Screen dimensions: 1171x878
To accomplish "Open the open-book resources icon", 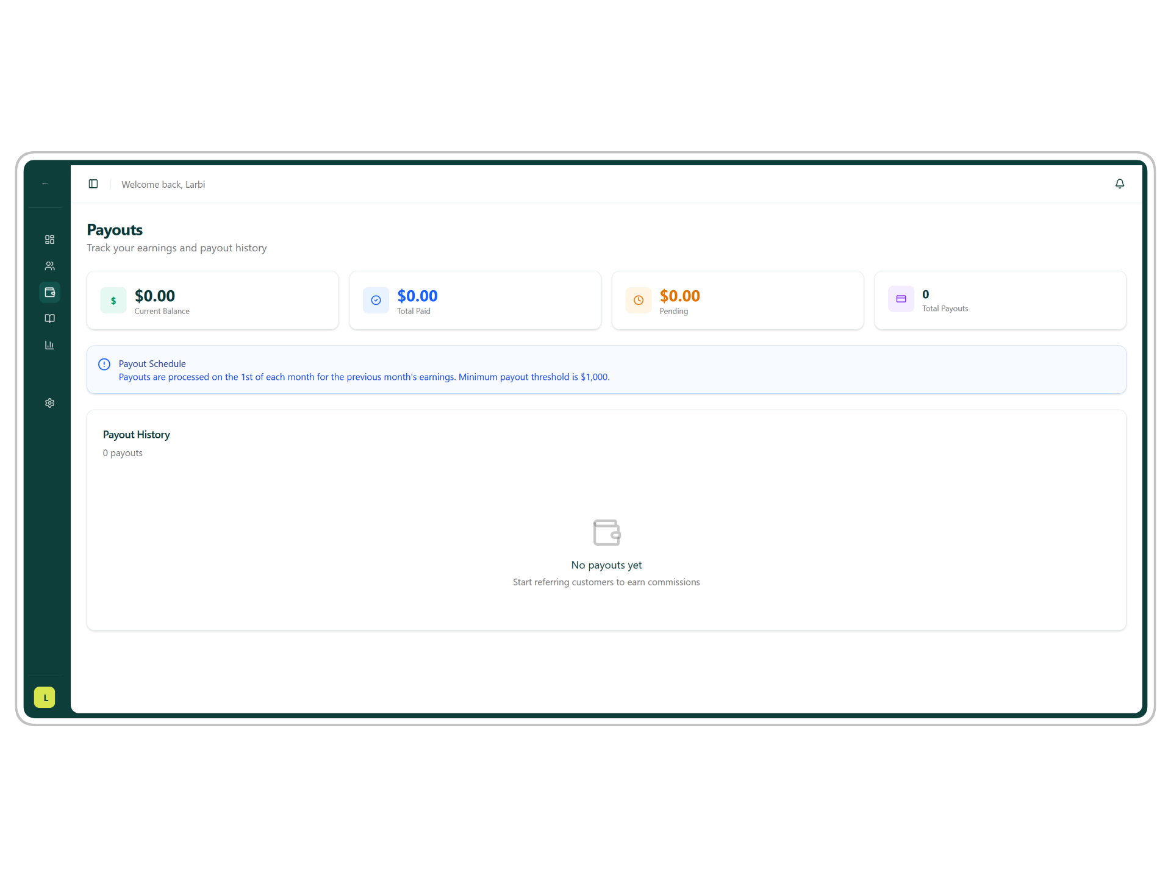I will (x=50, y=318).
